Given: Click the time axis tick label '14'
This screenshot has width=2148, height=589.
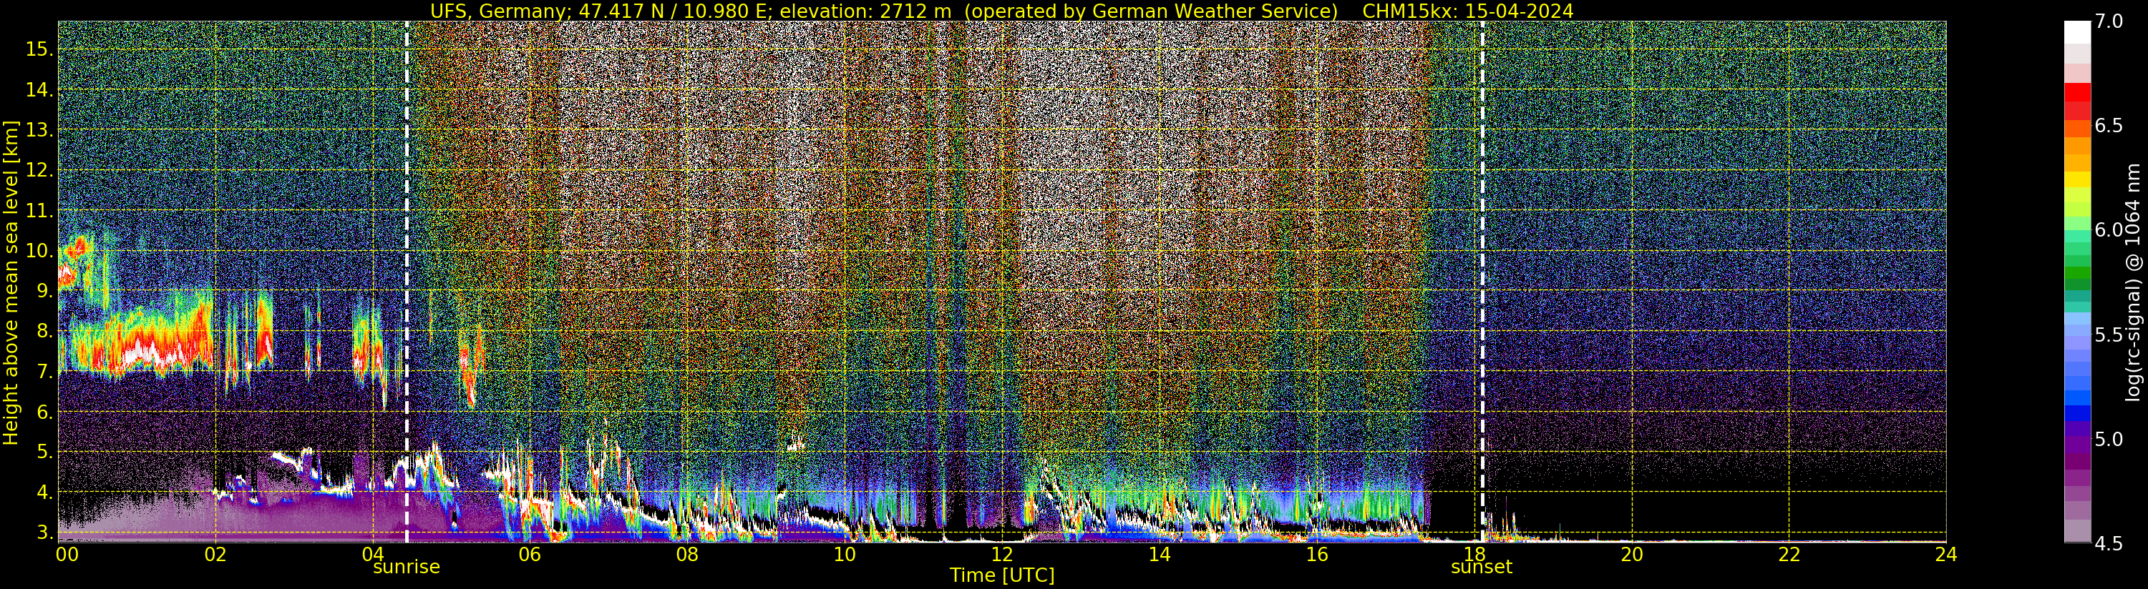Looking at the screenshot, I should (1160, 554).
